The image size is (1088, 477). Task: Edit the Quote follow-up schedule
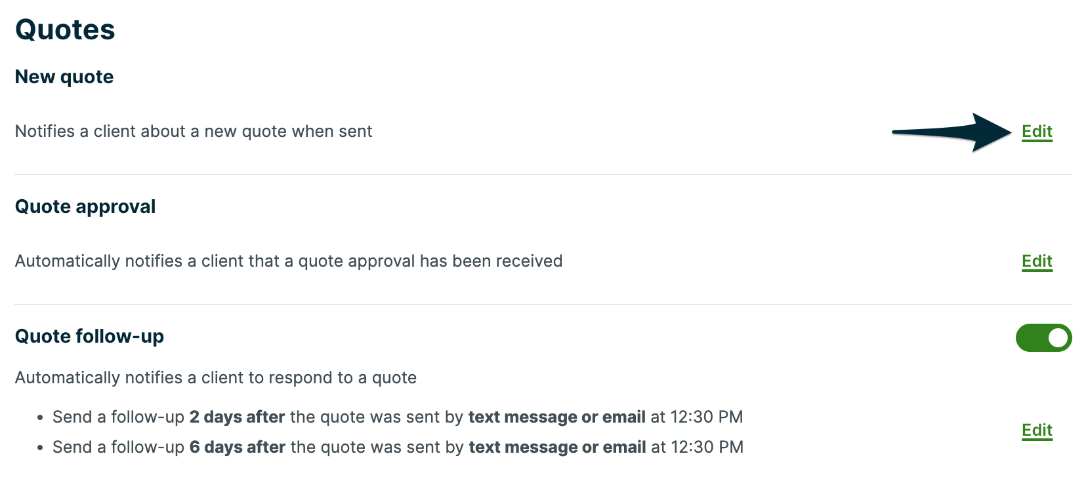1037,430
